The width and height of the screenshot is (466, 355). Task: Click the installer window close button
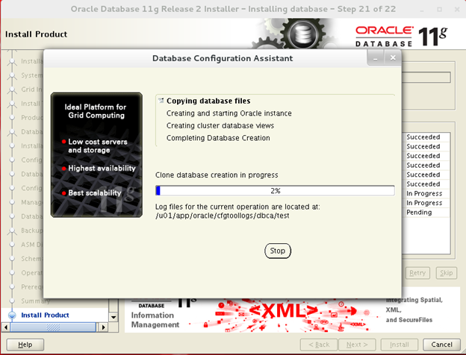pyautogui.click(x=457, y=10)
